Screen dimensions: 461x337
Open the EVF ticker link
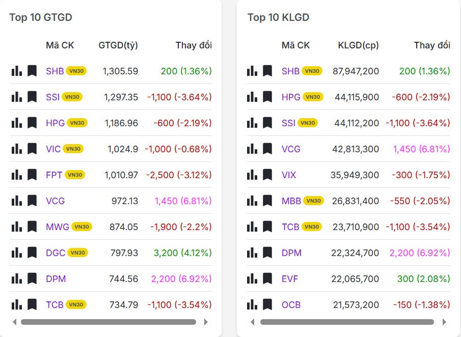point(290,278)
